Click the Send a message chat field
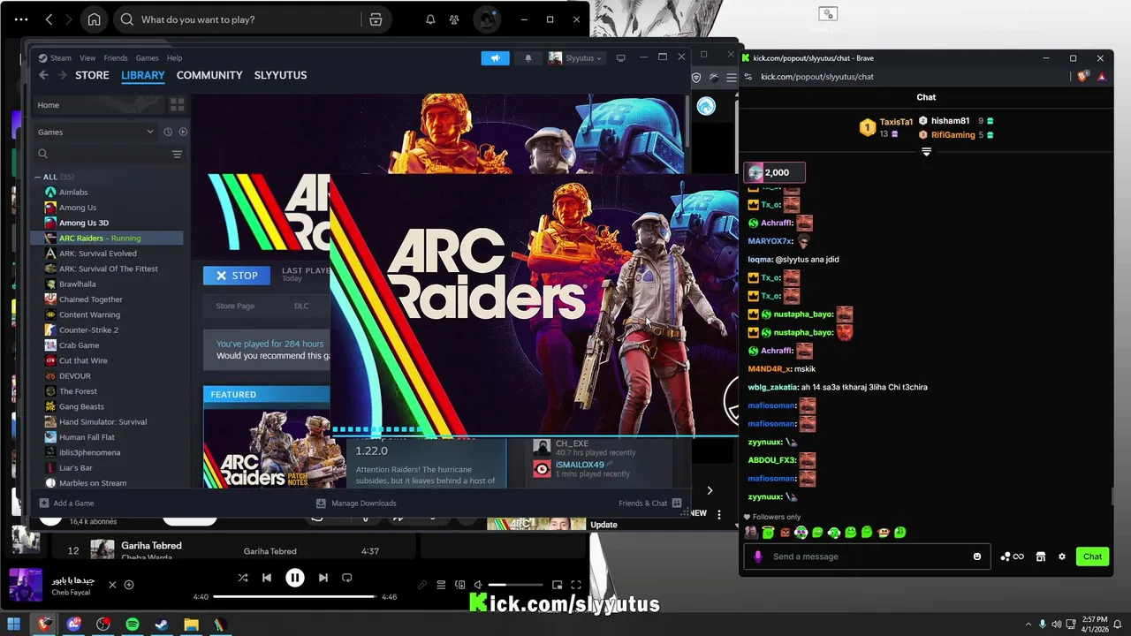 click(x=866, y=556)
